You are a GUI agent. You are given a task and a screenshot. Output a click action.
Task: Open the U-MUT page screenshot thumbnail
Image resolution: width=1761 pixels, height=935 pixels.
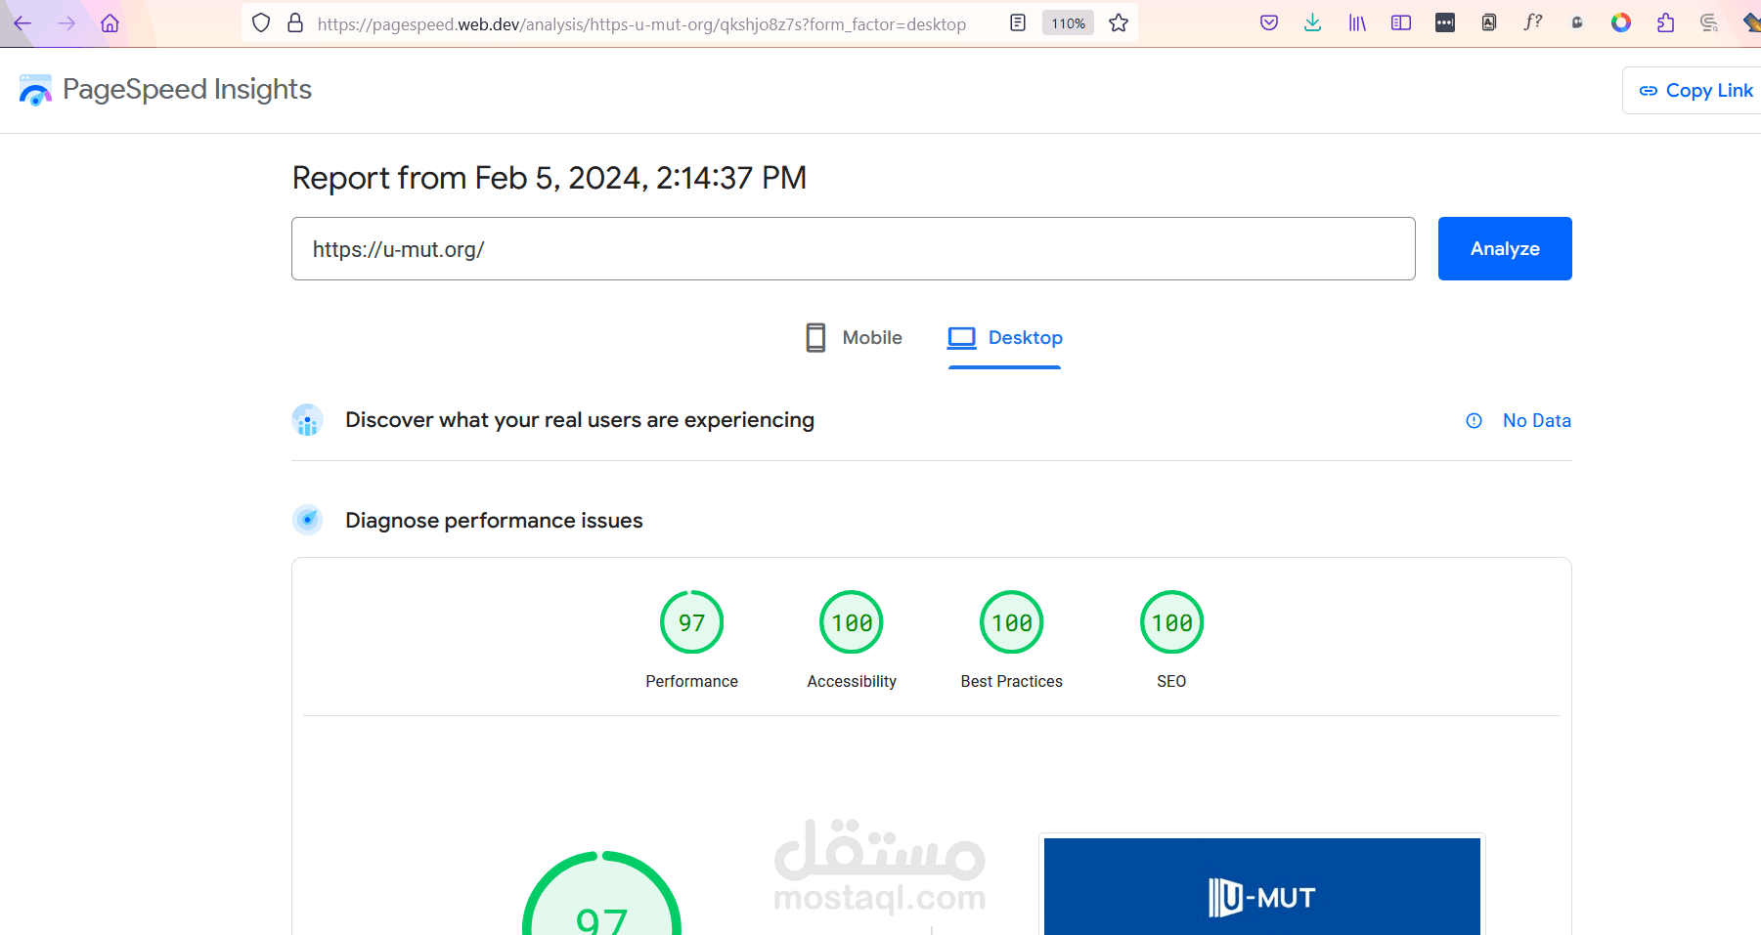1262,886
